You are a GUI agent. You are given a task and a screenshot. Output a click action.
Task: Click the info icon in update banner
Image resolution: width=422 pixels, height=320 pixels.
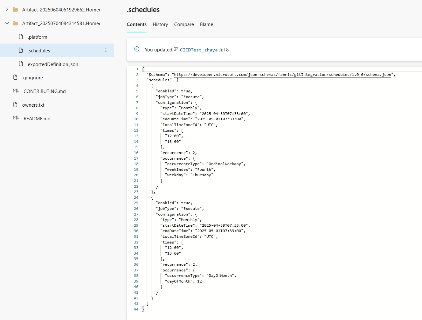[x=137, y=49]
